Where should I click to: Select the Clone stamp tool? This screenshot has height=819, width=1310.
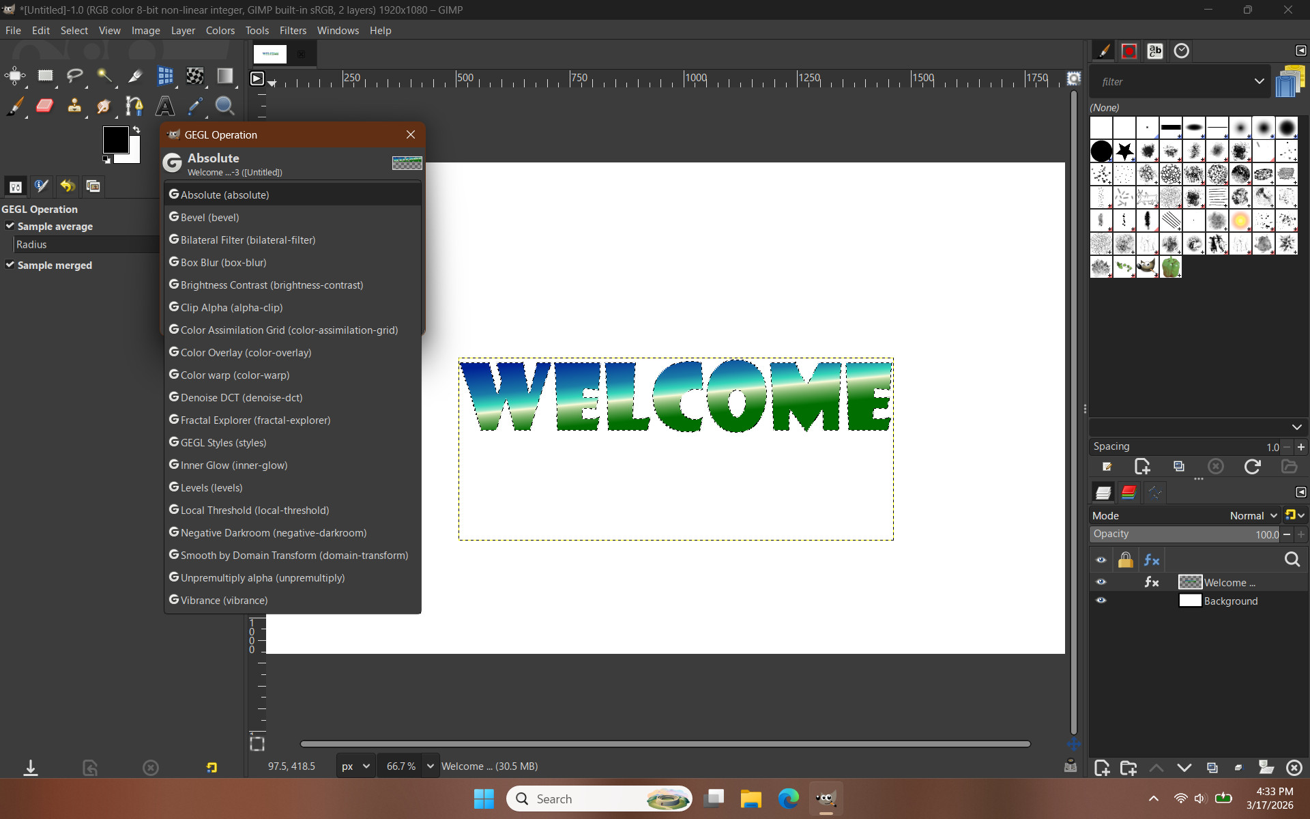[x=75, y=106]
